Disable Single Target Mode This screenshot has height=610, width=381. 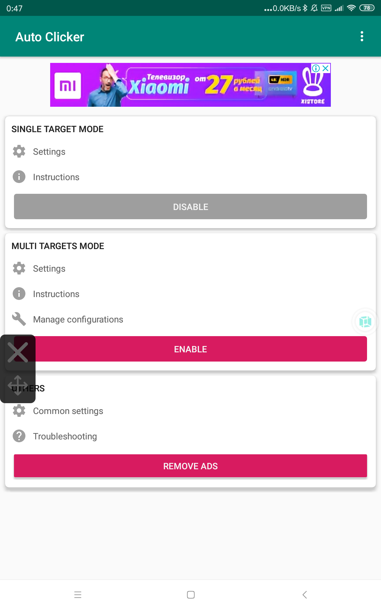pyautogui.click(x=190, y=207)
